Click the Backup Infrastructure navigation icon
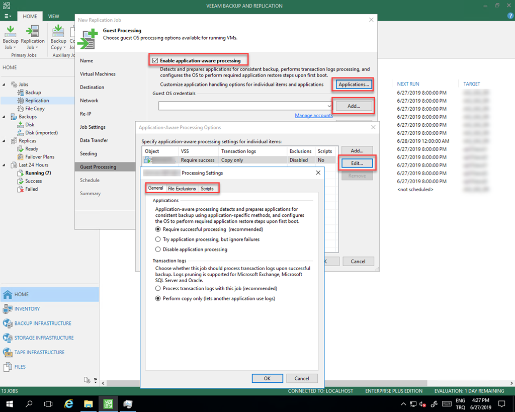This screenshot has width=515, height=412. (8, 323)
